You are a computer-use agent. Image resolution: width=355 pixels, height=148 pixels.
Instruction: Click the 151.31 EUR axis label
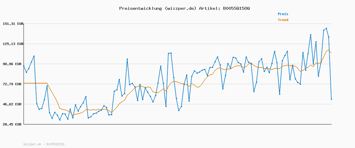pos(13,24)
